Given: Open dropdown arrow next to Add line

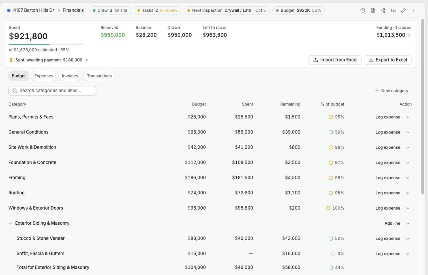Looking at the screenshot, I should pyautogui.click(x=408, y=224).
